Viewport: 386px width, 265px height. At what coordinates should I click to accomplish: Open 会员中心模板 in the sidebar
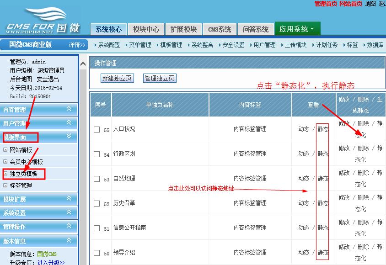(26, 162)
